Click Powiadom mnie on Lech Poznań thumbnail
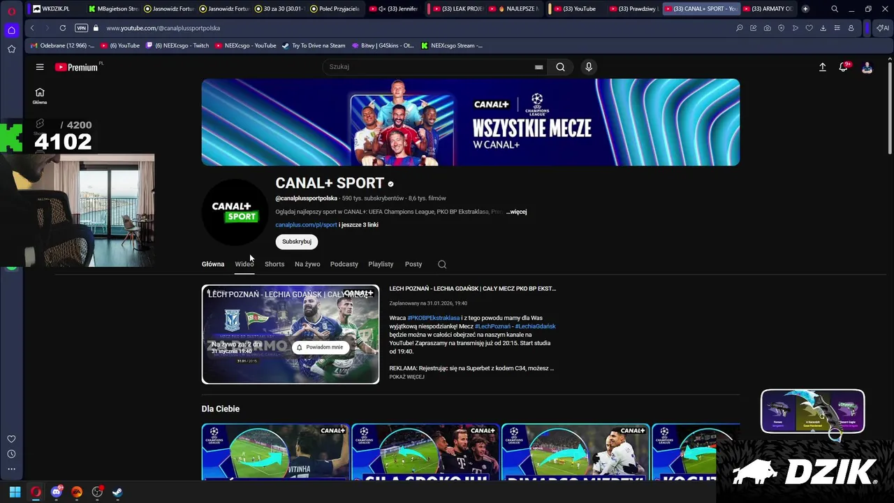Screen dimensions: 894x503 click(321, 347)
